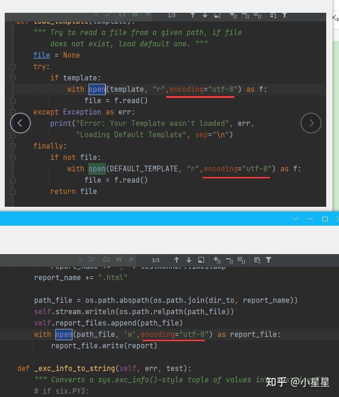Open find window icon in 1/3 find bar

[x=217, y=15]
